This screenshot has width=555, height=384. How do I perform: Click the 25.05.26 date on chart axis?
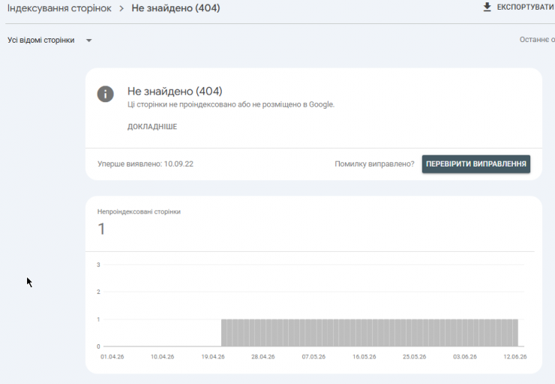click(415, 357)
